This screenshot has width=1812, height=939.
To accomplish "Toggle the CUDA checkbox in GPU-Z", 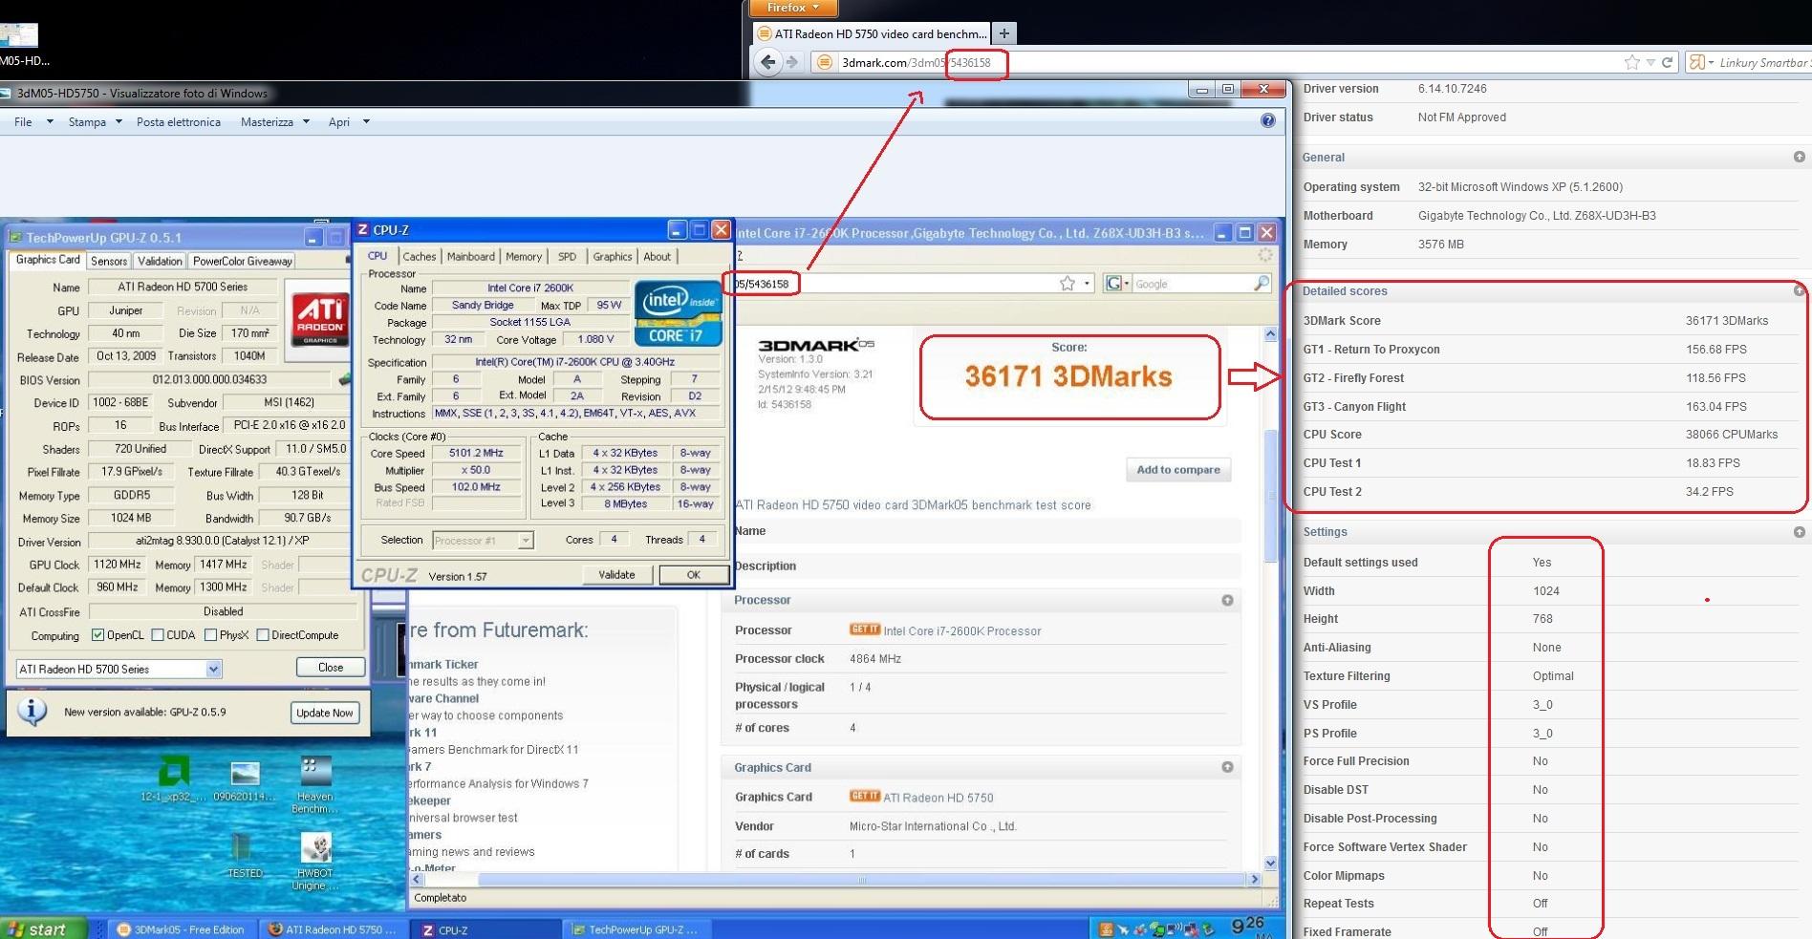I will pos(157,635).
